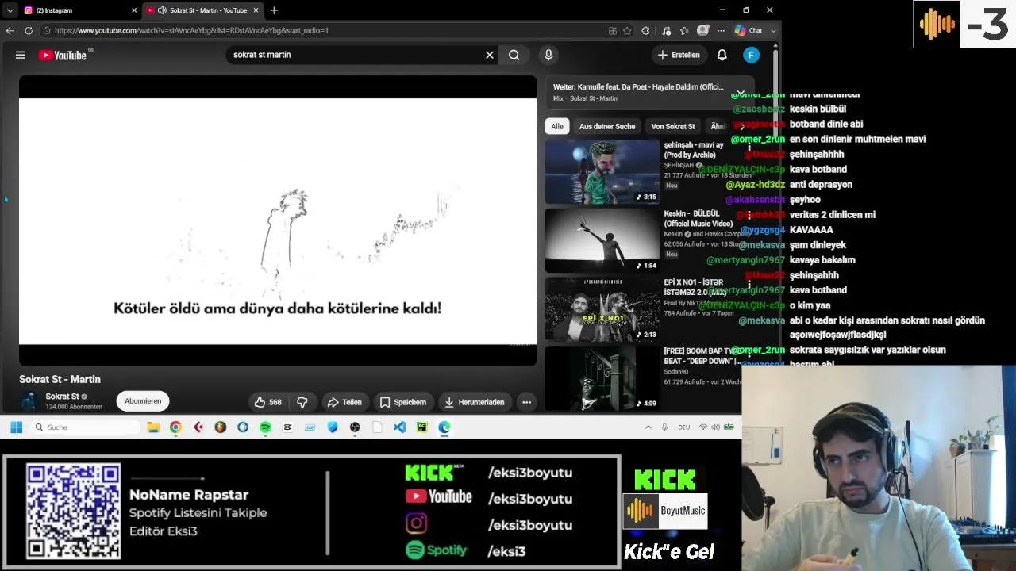1016x571 pixels.
Task: Click the Erstellen create button
Action: pos(679,55)
